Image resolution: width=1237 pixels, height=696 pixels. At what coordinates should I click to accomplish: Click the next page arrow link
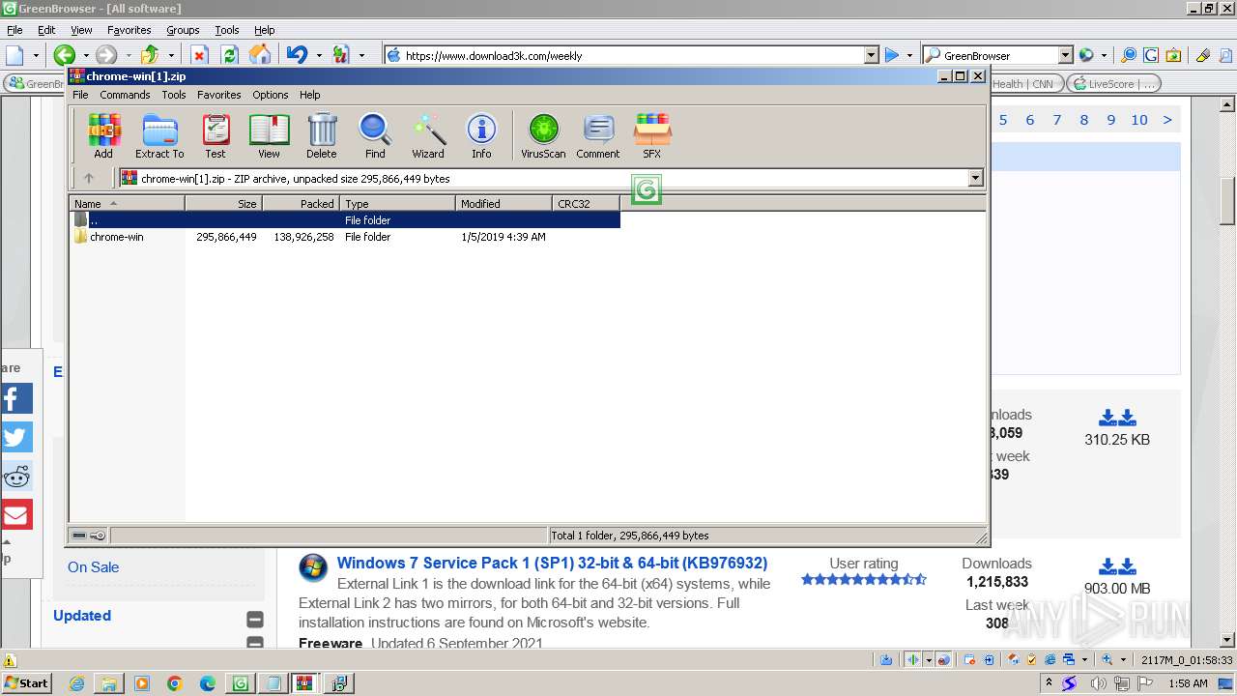pos(1167,120)
